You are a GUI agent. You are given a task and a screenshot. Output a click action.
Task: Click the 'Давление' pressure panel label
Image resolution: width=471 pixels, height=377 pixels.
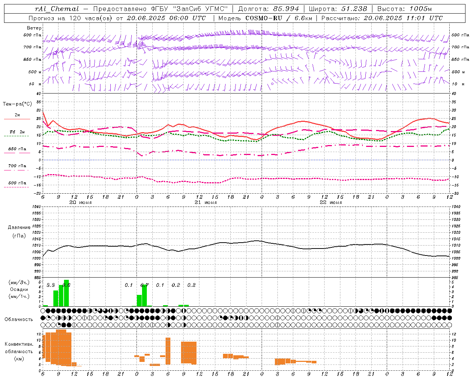coord(19,228)
